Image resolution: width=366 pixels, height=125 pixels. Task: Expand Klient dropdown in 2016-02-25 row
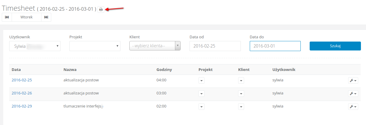click(x=241, y=80)
